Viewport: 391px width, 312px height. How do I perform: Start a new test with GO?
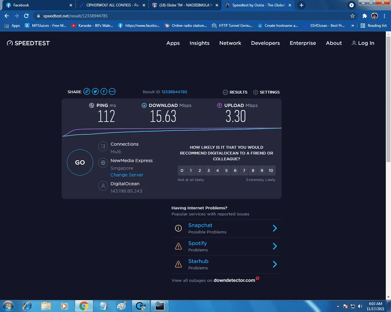point(80,162)
